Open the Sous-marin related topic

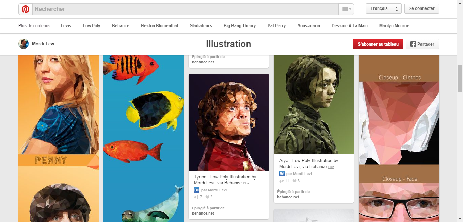click(x=309, y=26)
